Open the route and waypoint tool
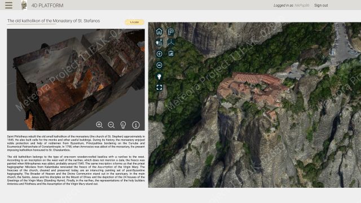 tap(159, 42)
